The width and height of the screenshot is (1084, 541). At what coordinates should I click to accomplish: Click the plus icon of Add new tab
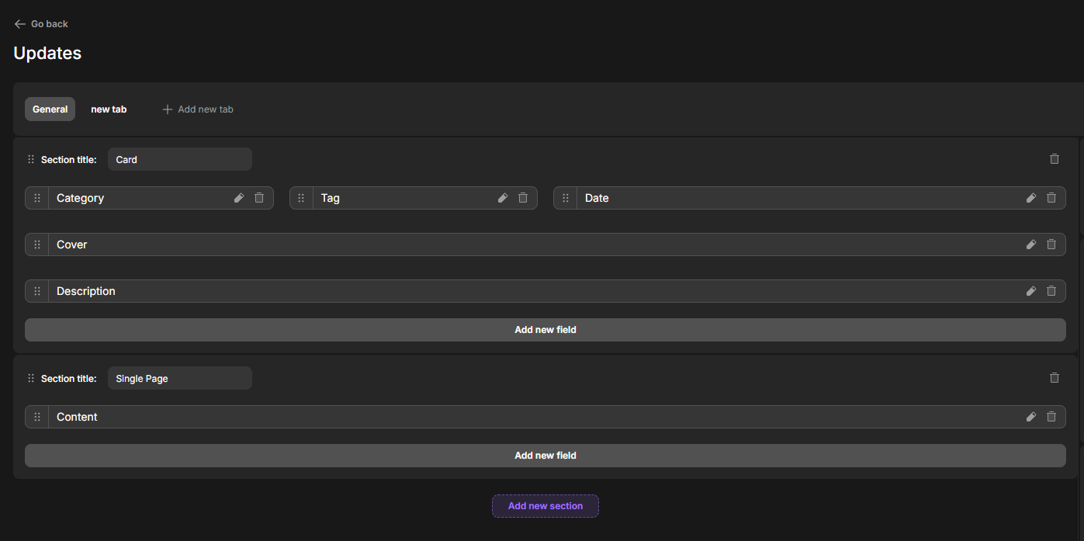(167, 109)
